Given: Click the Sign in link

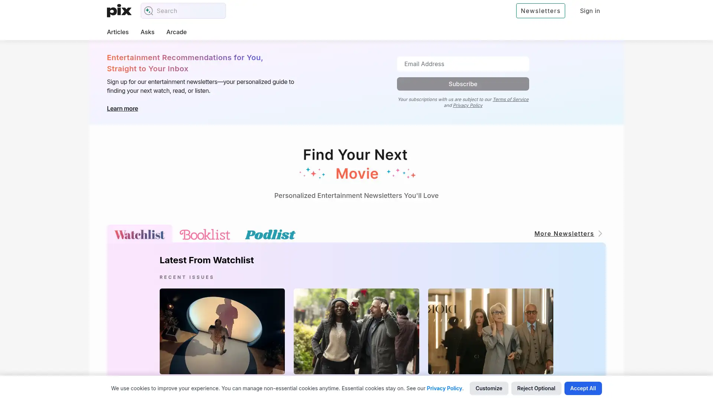Looking at the screenshot, I should coord(590,11).
